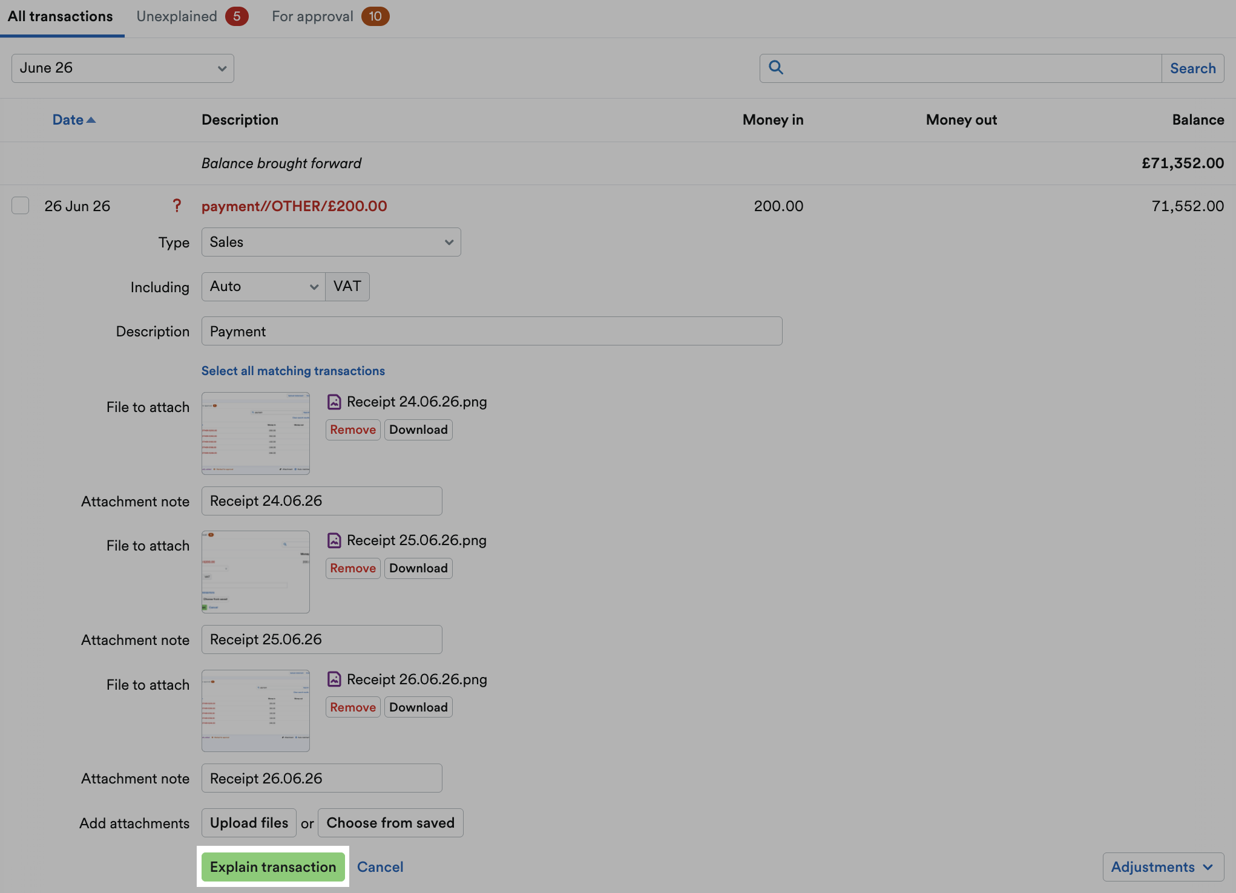Viewport: 1236px width, 893px height.
Task: Sort by Date using the arrow icon
Action: [x=91, y=120]
